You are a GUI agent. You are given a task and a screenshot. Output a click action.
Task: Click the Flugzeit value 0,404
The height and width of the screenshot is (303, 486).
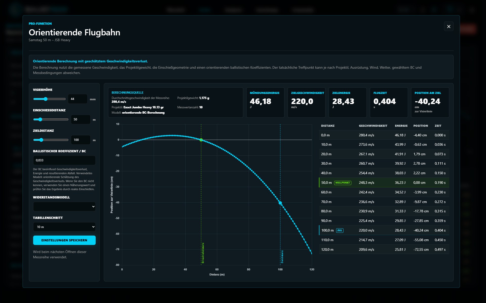pos(384,102)
